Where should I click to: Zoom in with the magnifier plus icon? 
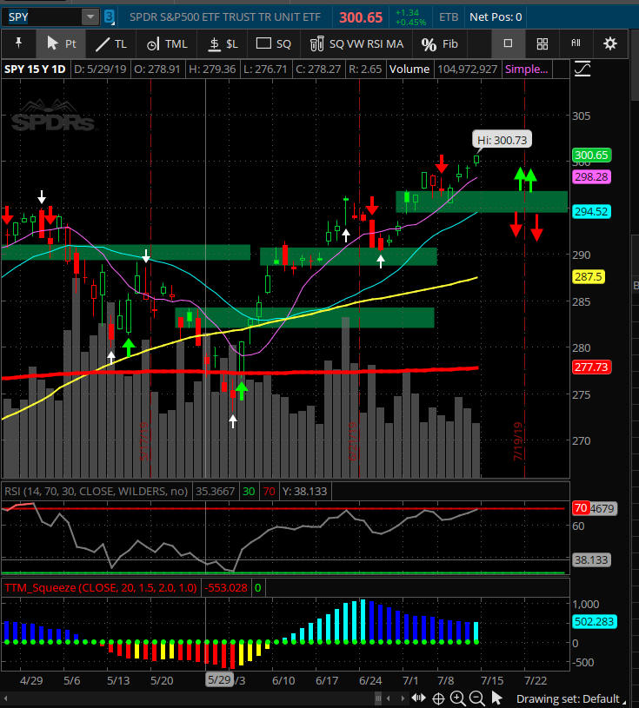458,698
